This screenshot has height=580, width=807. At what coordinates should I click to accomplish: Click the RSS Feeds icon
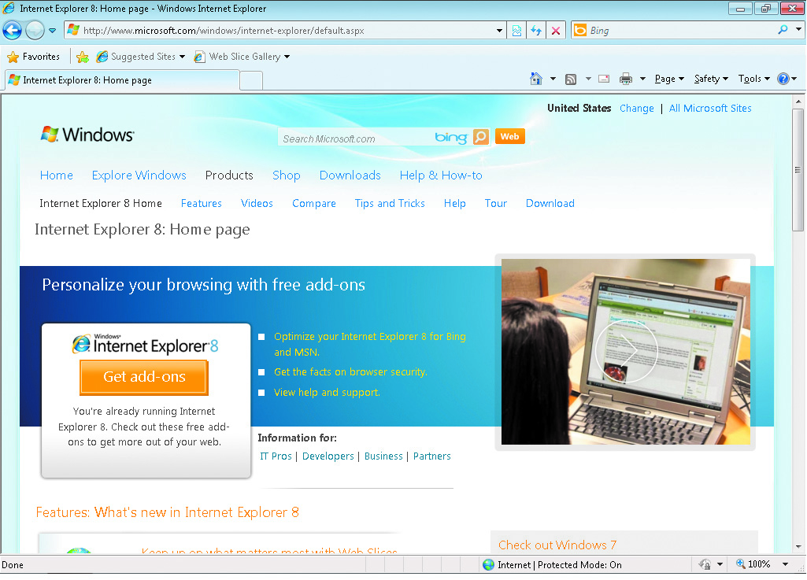570,79
